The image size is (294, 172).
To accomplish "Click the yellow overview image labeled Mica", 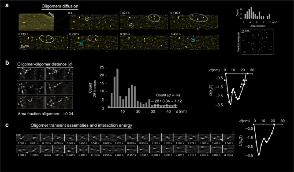I will click(36, 22).
